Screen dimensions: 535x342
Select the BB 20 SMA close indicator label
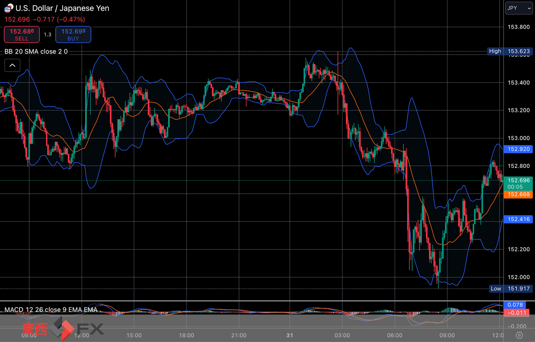(x=36, y=52)
